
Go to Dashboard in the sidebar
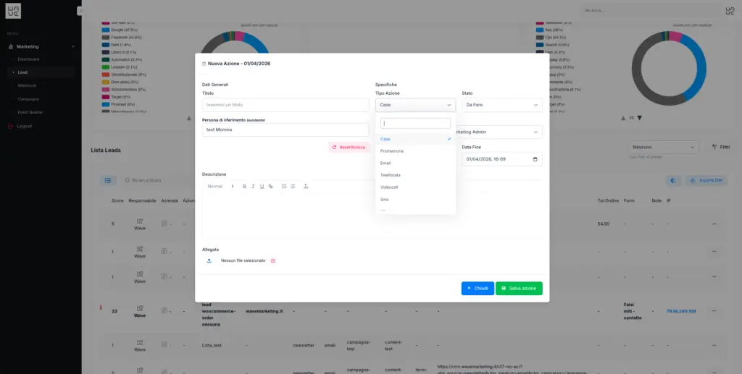click(x=28, y=59)
